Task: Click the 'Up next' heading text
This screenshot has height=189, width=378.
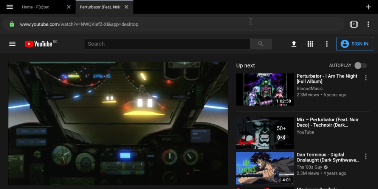Action: point(245,65)
